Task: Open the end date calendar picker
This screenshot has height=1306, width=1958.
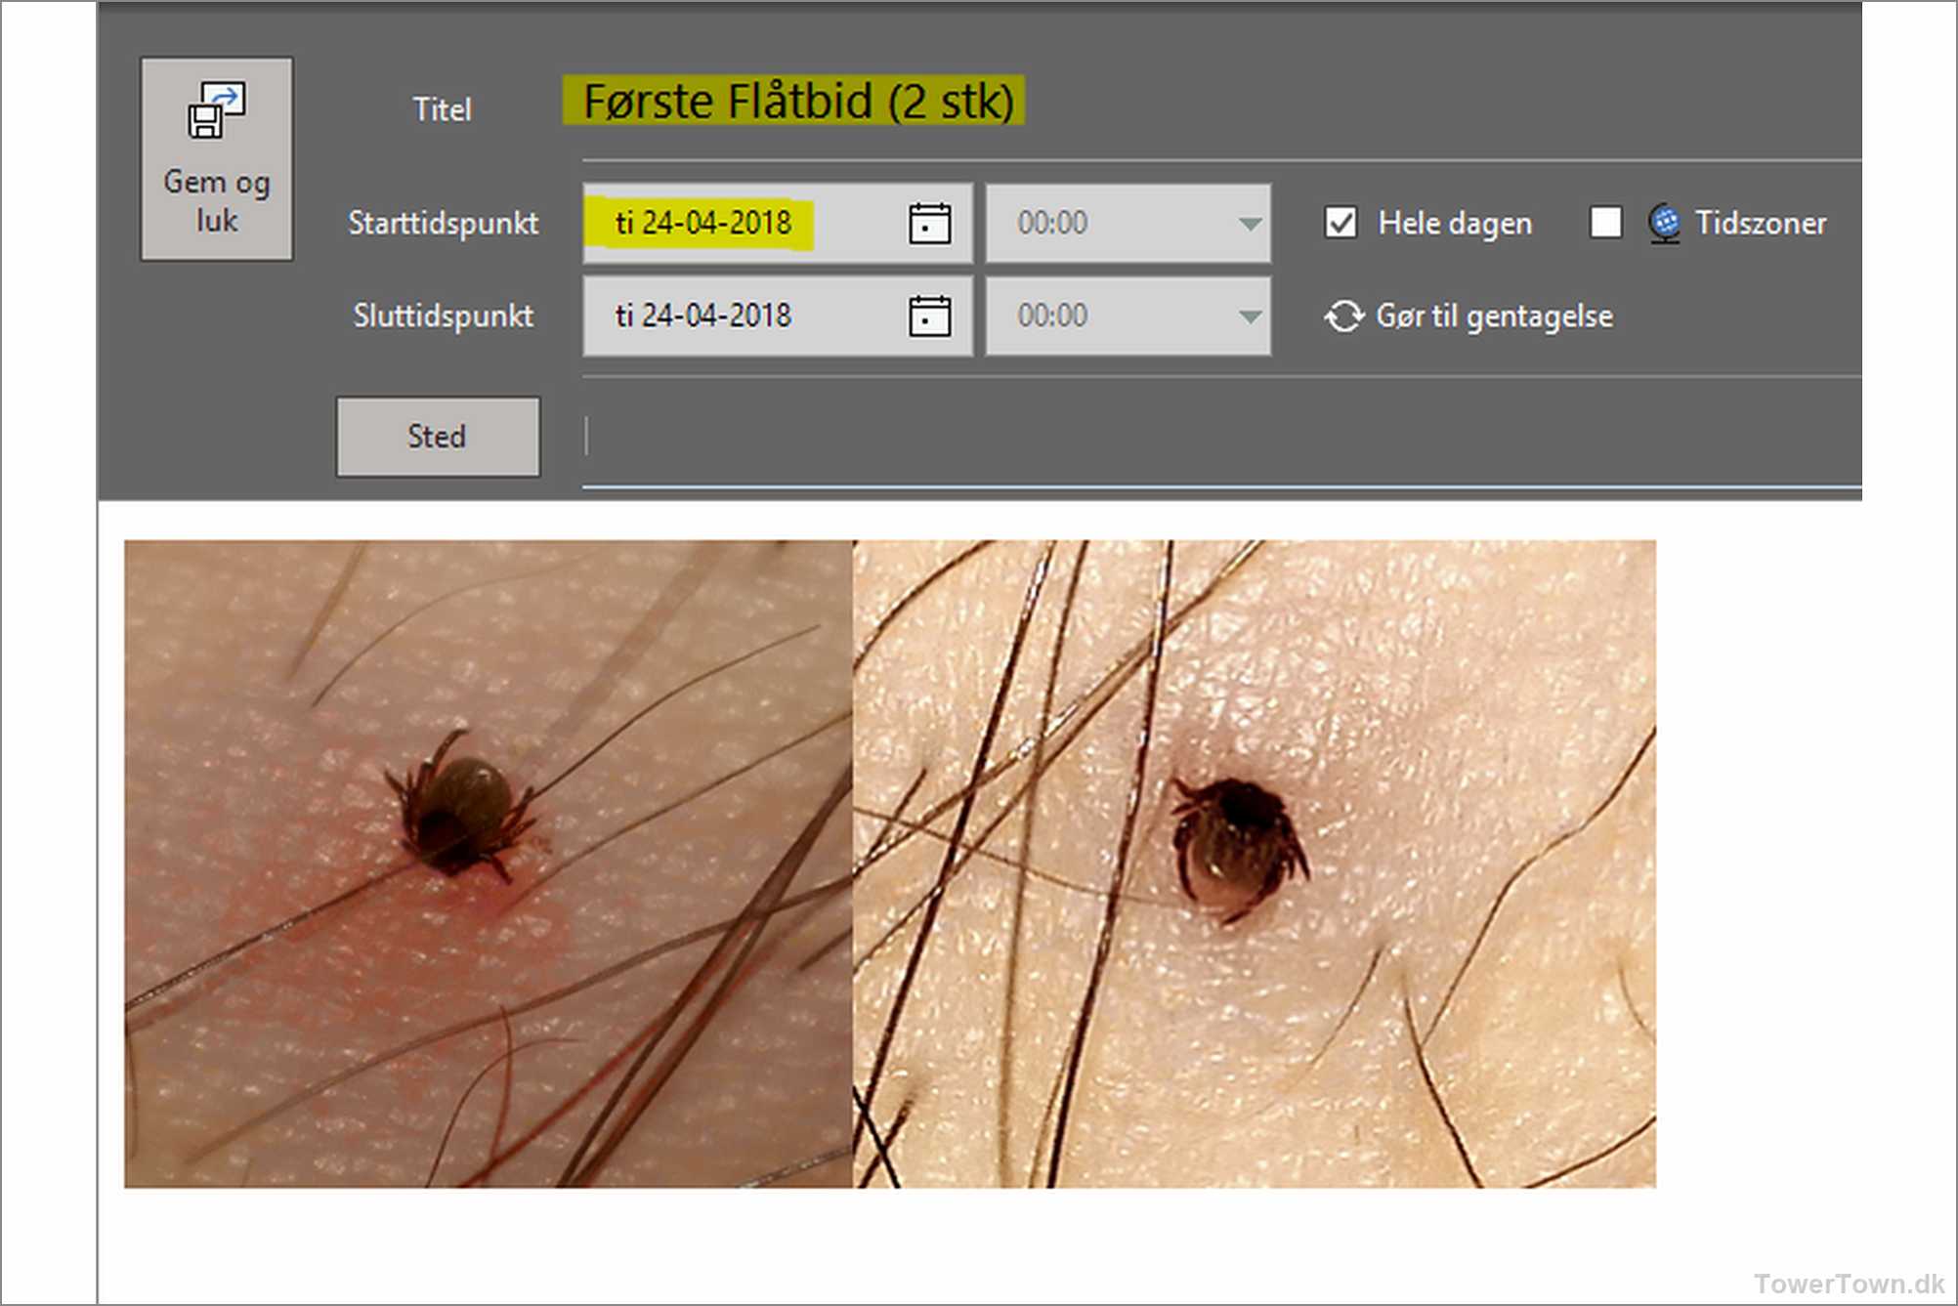Action: [x=929, y=316]
